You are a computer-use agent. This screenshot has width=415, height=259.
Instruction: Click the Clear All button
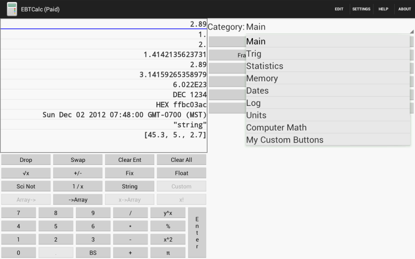(181, 160)
